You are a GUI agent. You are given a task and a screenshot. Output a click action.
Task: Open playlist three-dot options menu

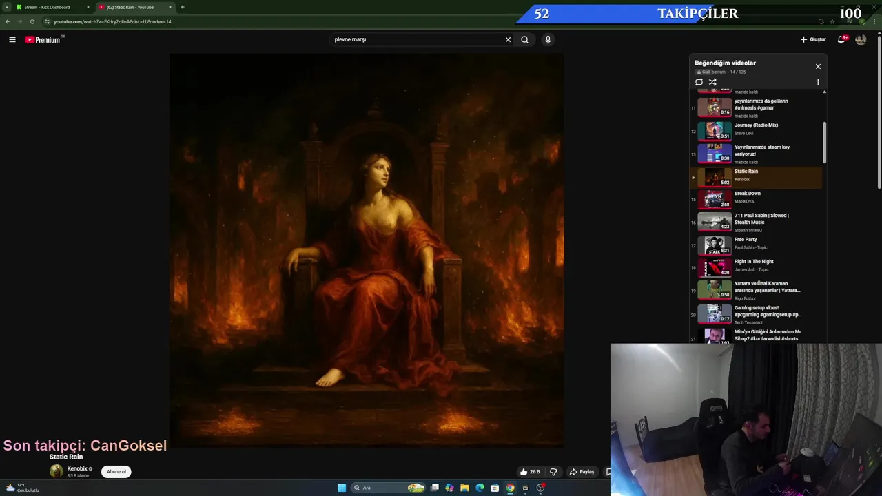[x=818, y=82]
